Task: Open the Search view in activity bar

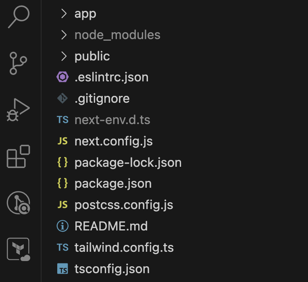Action: point(19,17)
